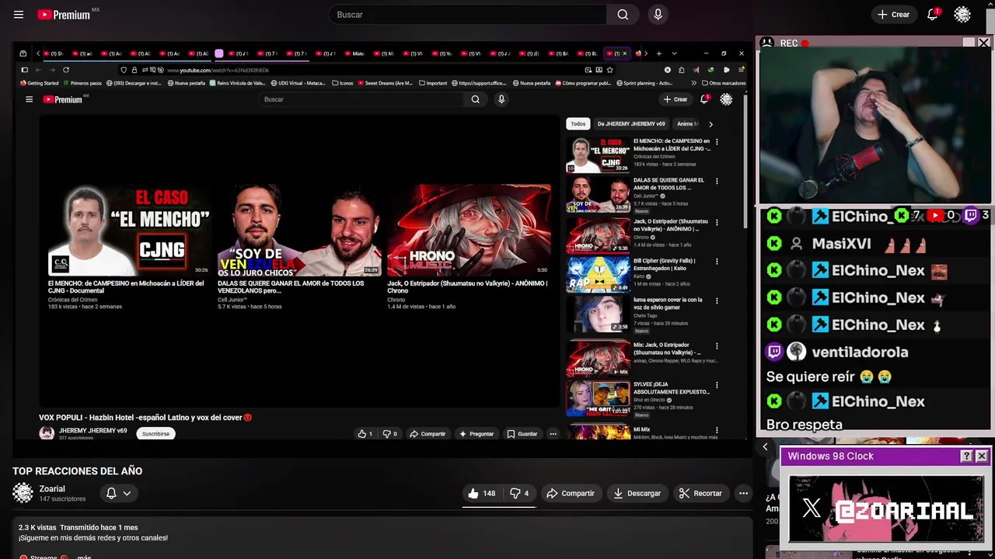Open more actions menu beside Recortar
This screenshot has width=995, height=559.
pyautogui.click(x=743, y=493)
